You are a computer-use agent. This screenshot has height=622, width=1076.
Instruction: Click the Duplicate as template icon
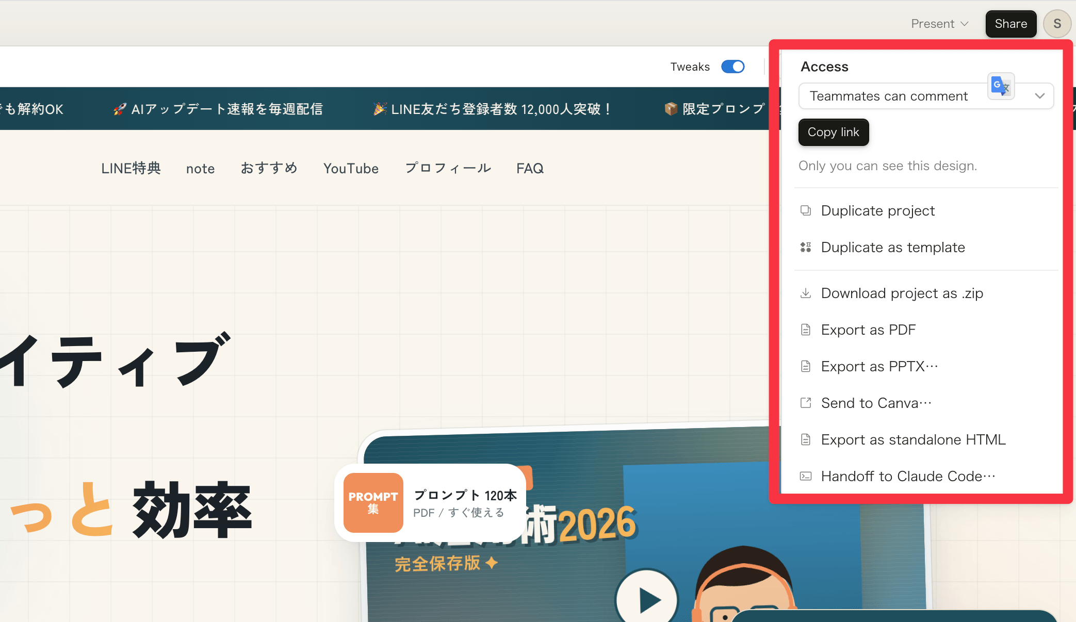(805, 248)
